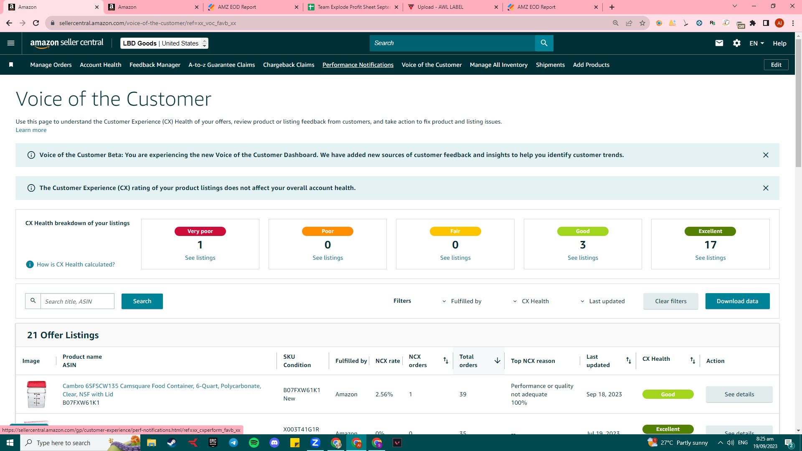Sort by CX Health column arrows
Screen dimensions: 802x451
tap(693, 360)
